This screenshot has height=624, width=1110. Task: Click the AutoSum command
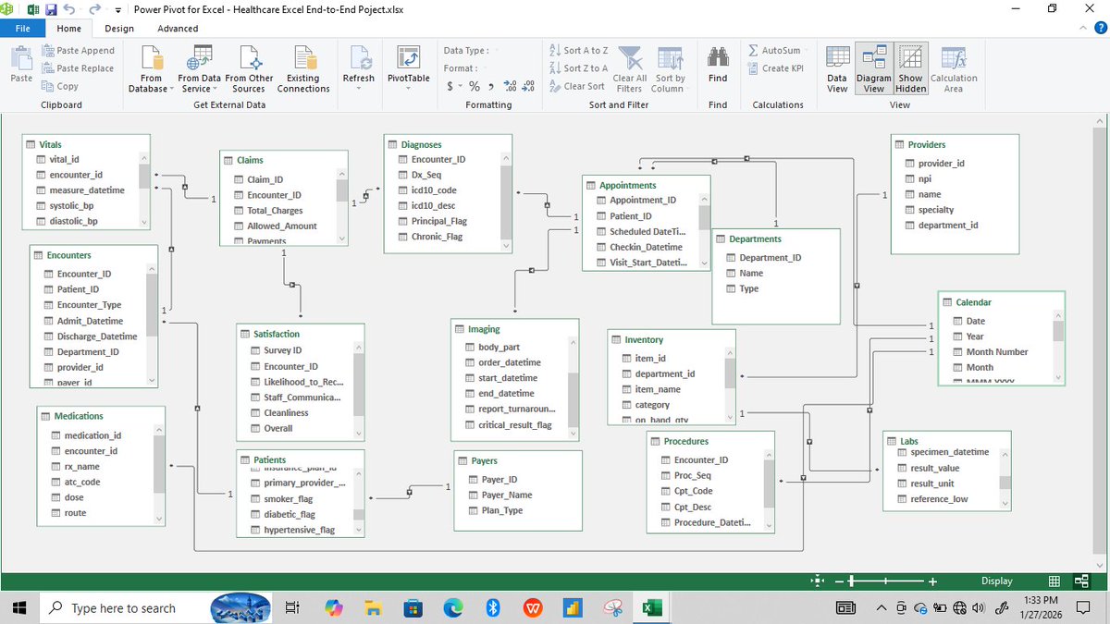tap(774, 51)
